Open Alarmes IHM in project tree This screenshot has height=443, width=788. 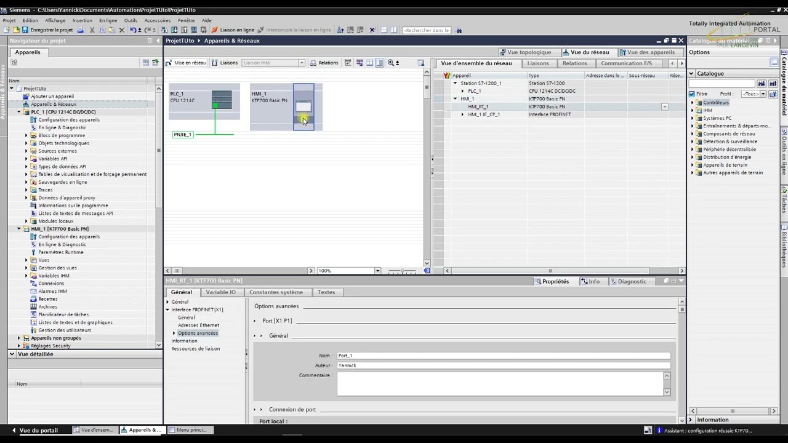(x=52, y=291)
